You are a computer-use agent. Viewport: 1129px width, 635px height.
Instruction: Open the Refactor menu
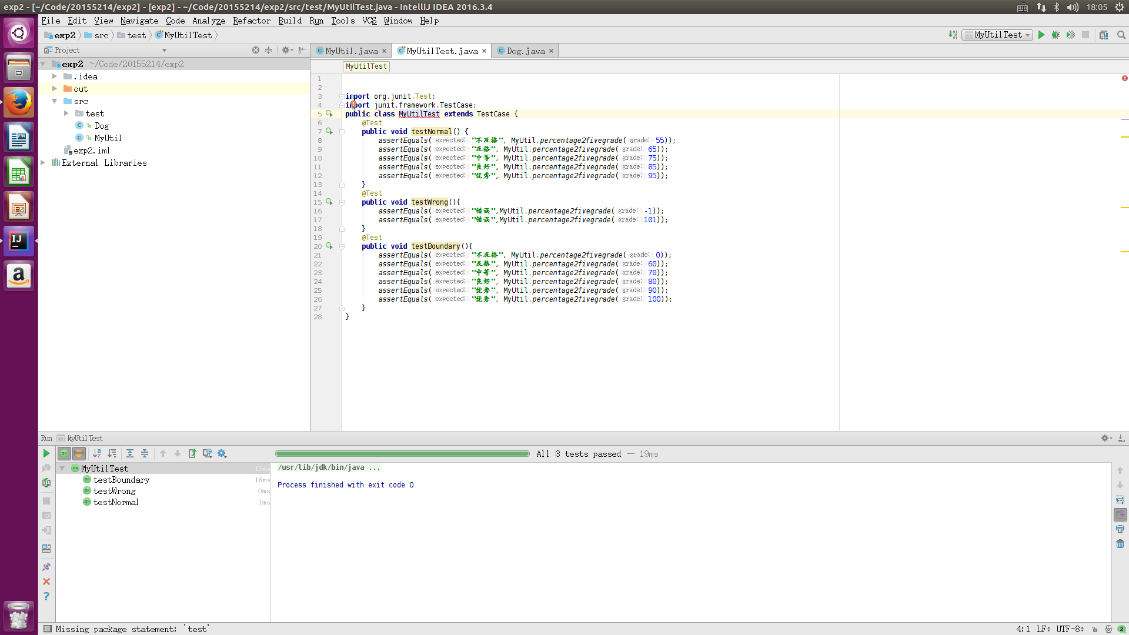click(x=252, y=21)
